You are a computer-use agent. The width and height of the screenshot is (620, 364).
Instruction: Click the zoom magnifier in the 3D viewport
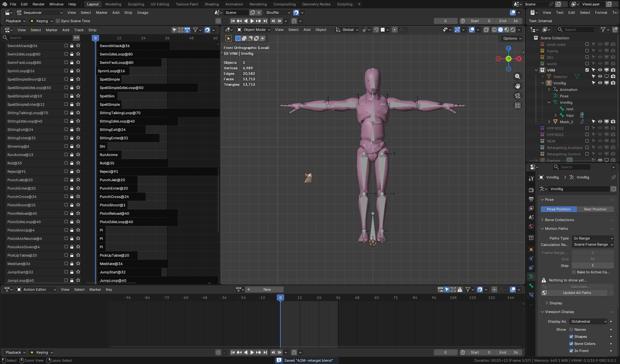[x=518, y=76]
